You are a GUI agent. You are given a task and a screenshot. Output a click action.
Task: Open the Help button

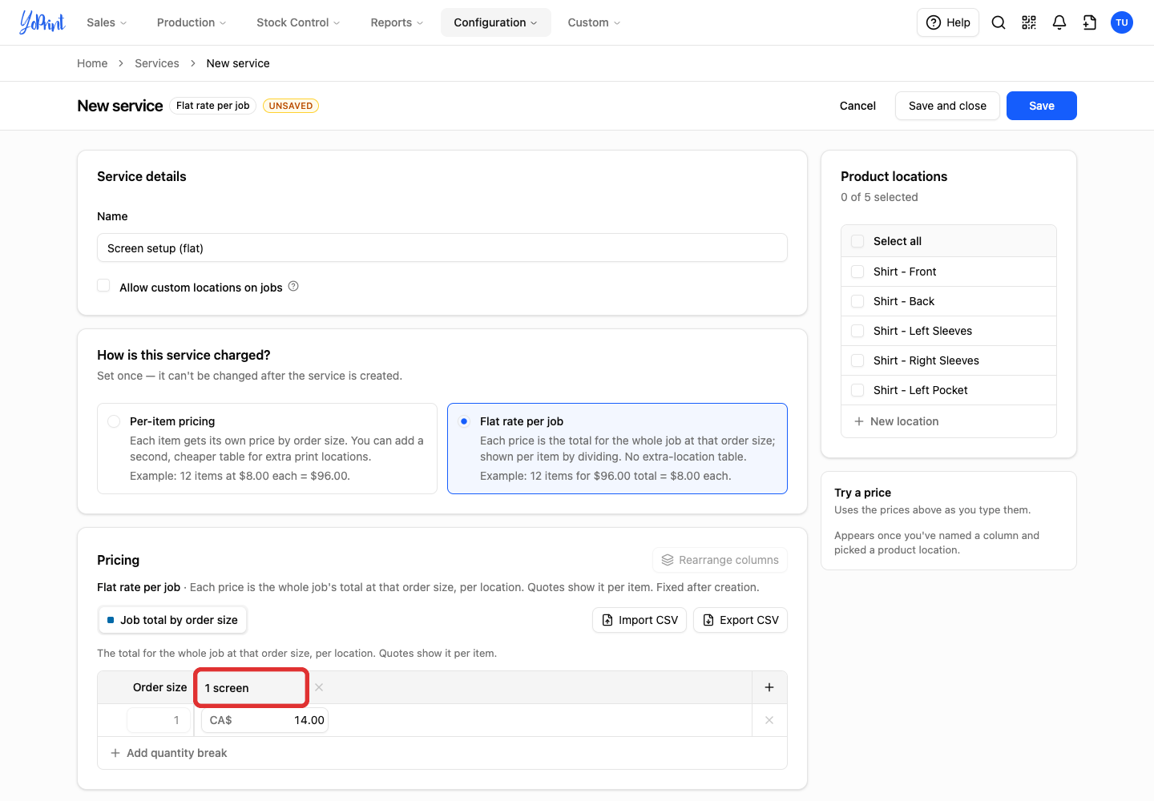(948, 22)
